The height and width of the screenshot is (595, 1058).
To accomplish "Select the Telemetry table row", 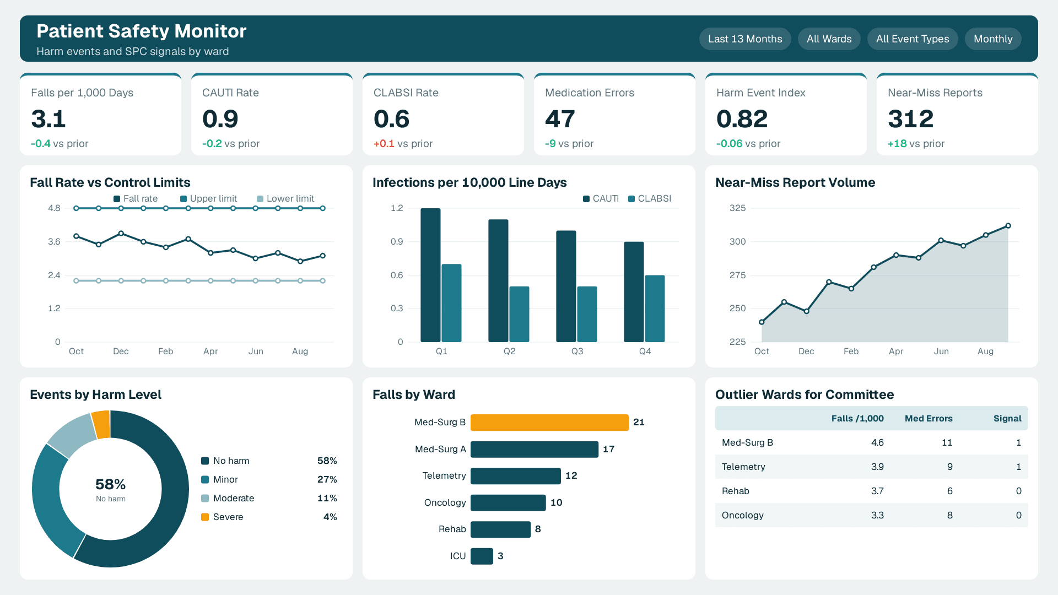I will pos(872,467).
